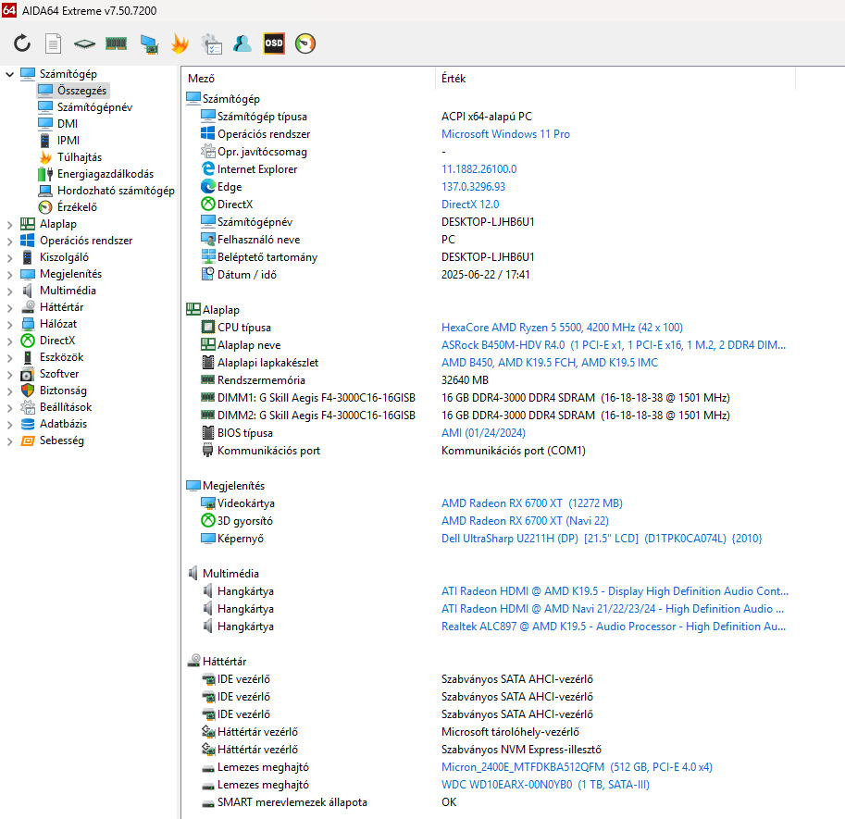Open the CPU chip toolbar icon
Viewport: 845px width, 819px height.
tap(84, 43)
